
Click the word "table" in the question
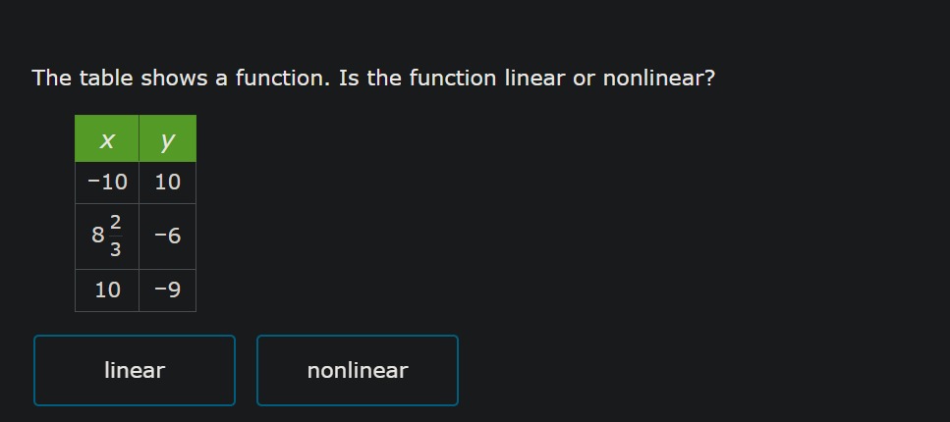click(x=106, y=79)
